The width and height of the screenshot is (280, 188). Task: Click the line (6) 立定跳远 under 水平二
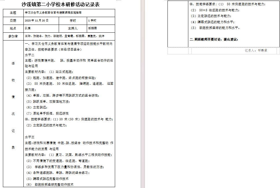pos(36,107)
